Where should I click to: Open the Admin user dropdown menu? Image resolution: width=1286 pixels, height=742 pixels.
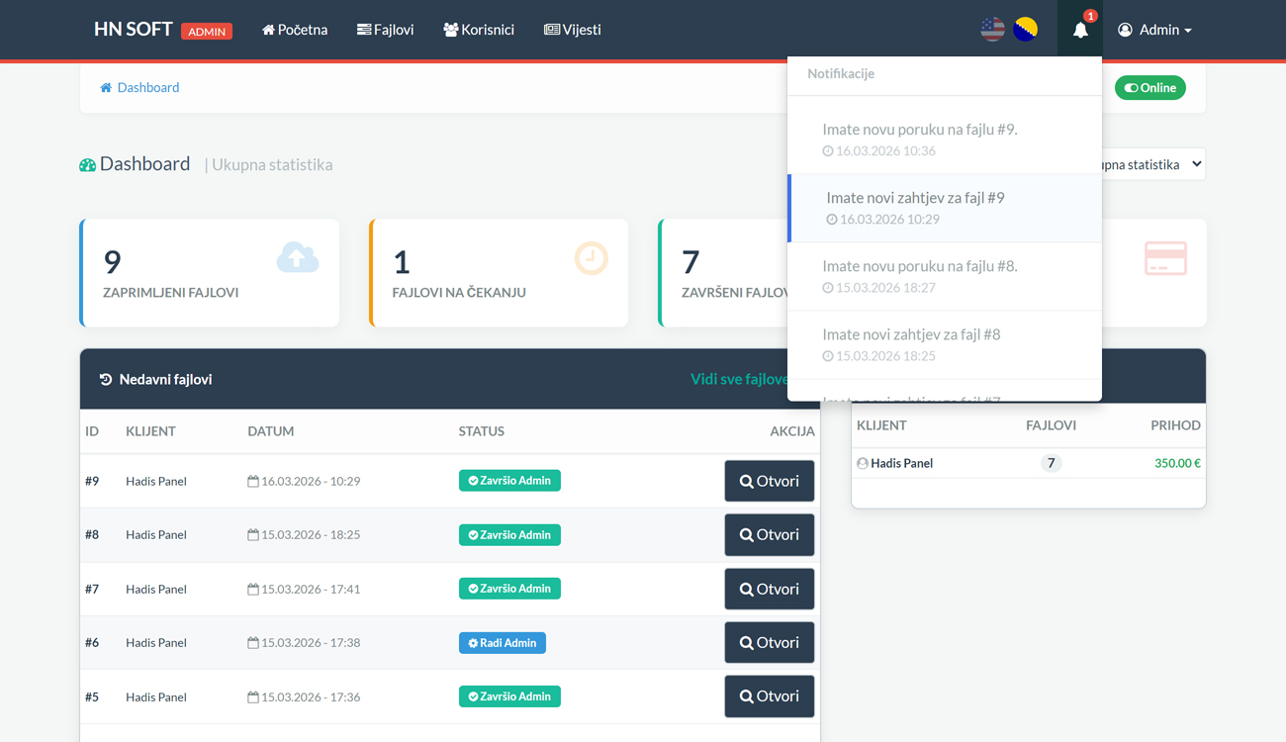tap(1154, 30)
